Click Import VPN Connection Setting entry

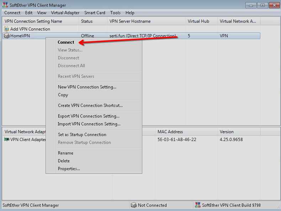(89, 124)
